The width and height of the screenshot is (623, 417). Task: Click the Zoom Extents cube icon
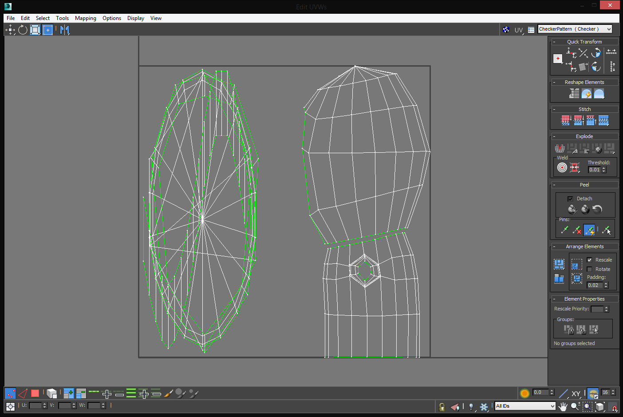(600, 406)
